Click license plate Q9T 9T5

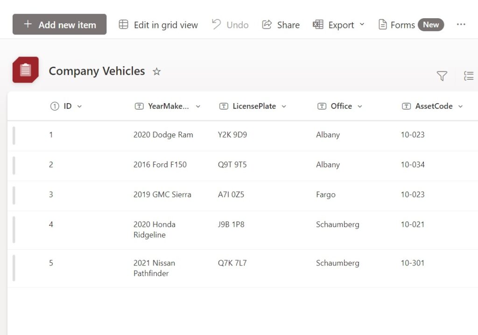[232, 165]
